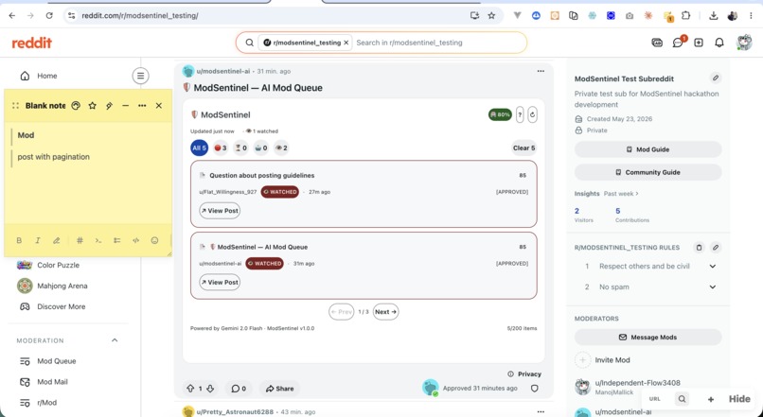The height and width of the screenshot is (417, 763).
Task: Edit the community description with pencil icon
Action: pyautogui.click(x=716, y=78)
